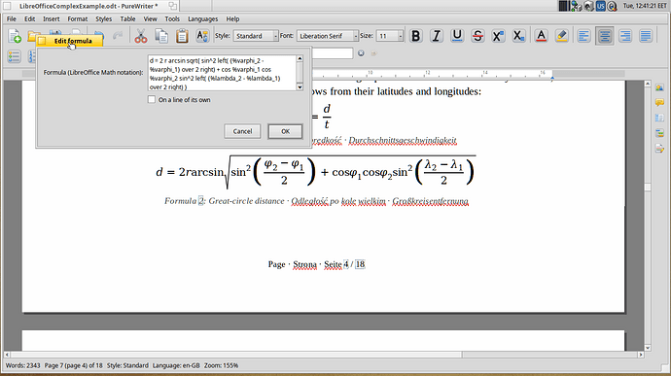Click the d over t fraction formula

(327, 117)
